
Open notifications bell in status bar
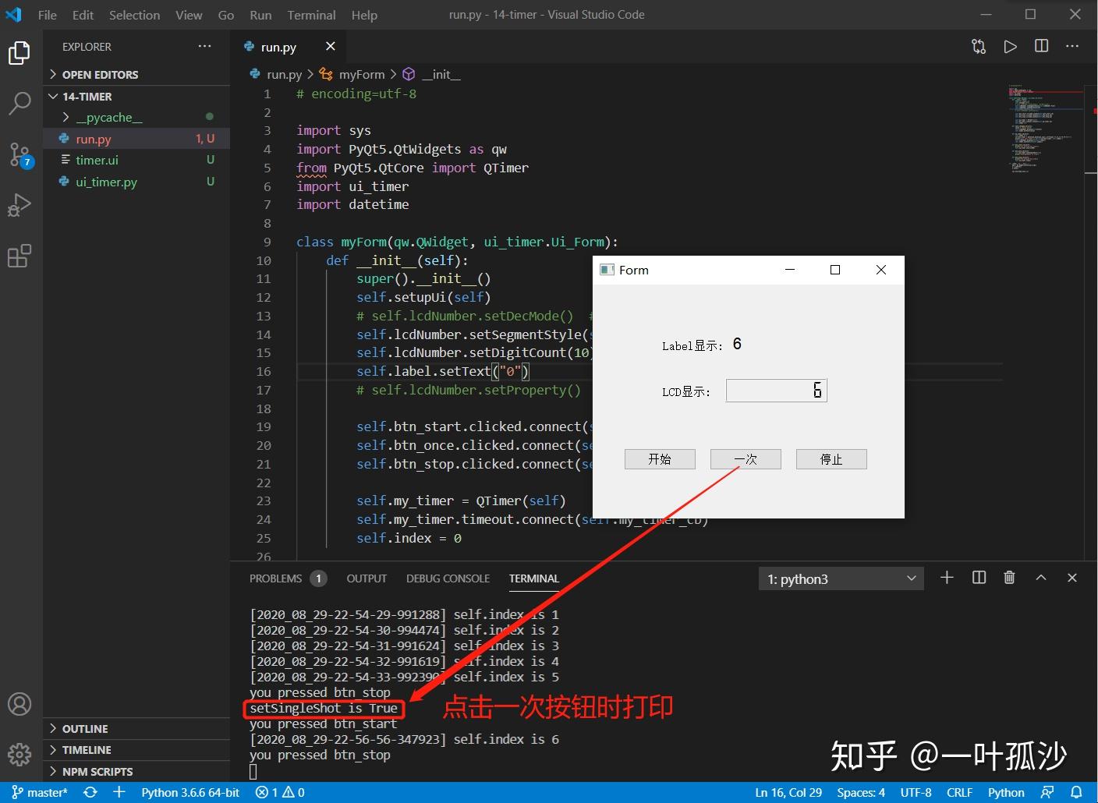(x=1077, y=792)
